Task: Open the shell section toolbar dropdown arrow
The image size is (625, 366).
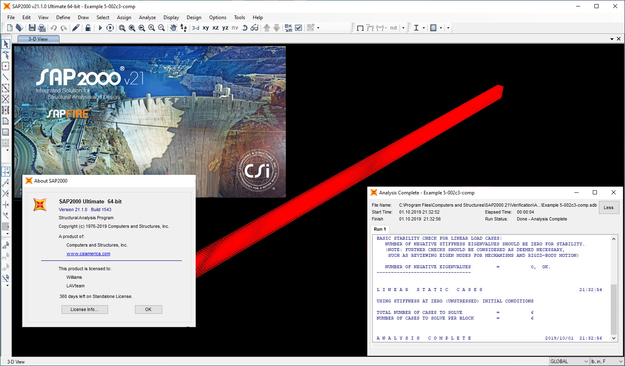Action: tap(441, 28)
